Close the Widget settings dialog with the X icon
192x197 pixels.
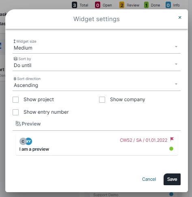[180, 17]
